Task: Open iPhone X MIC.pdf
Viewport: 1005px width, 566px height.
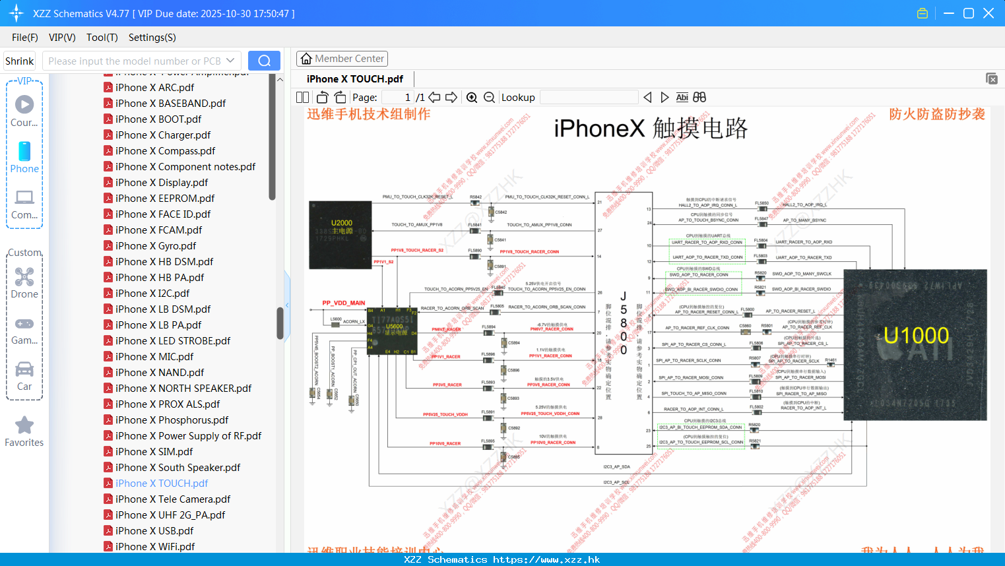Action: tap(154, 356)
